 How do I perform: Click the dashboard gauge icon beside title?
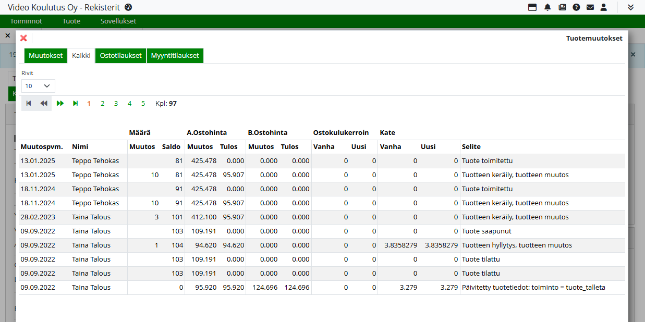129,7
